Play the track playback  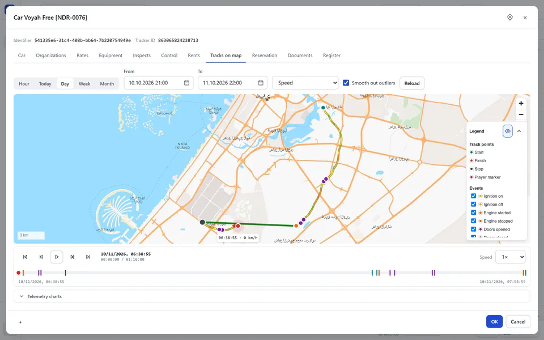[x=57, y=257]
